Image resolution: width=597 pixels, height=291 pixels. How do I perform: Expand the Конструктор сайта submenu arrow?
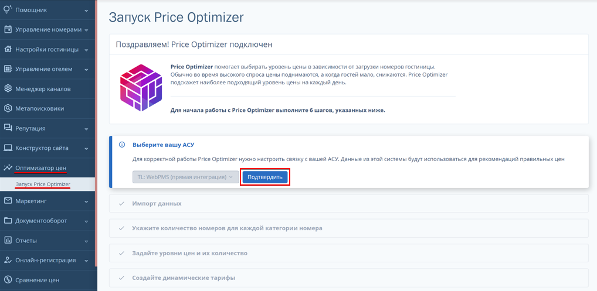coord(86,148)
